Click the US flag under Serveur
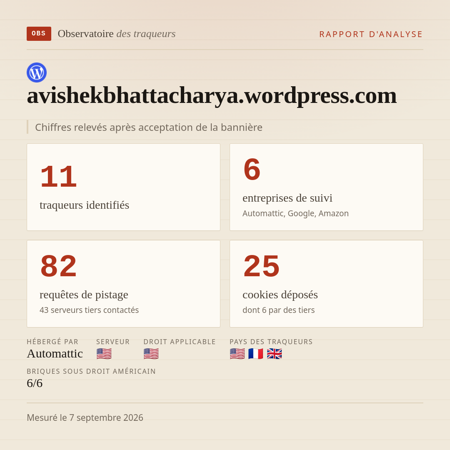 click(104, 354)
